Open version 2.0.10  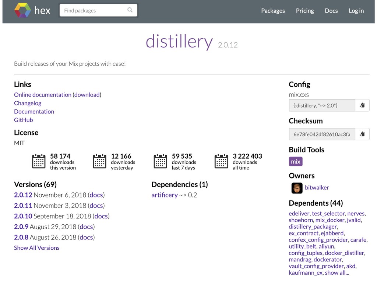pos(23,216)
